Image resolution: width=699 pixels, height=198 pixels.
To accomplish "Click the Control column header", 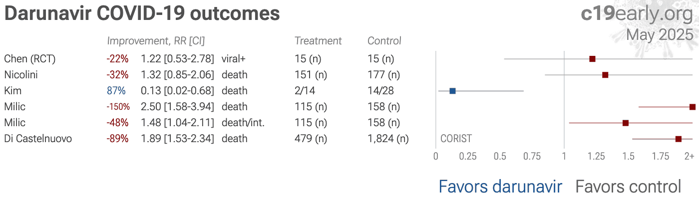I will point(384,41).
